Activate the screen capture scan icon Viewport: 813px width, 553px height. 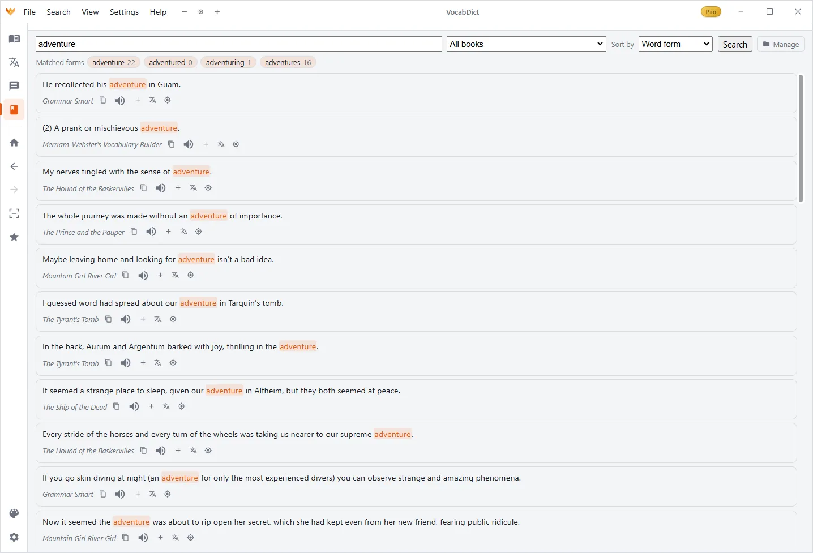14,213
